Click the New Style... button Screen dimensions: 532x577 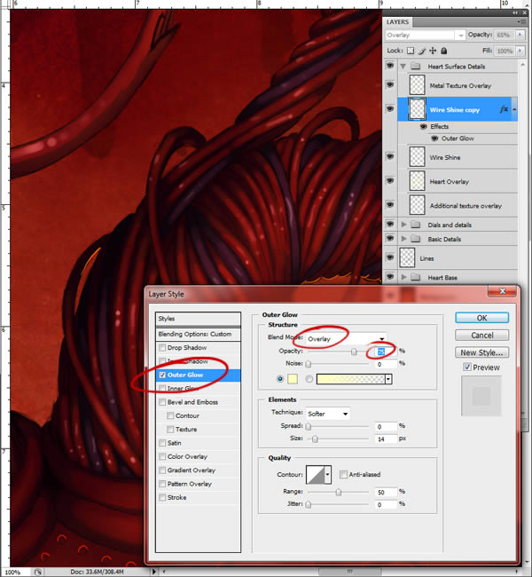click(482, 352)
